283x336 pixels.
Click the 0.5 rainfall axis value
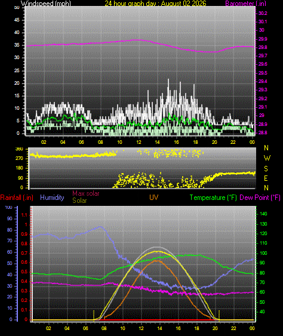(x=24, y=272)
